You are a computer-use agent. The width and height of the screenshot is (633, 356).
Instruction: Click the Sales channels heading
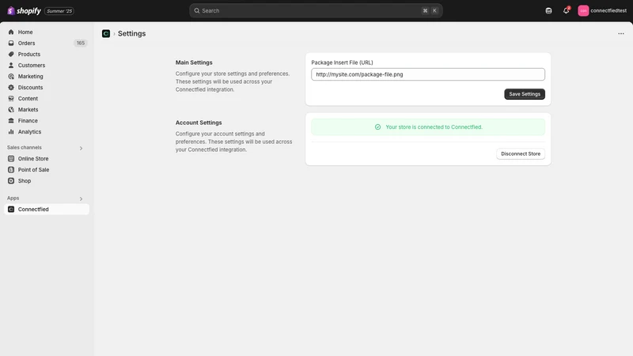tap(25, 148)
